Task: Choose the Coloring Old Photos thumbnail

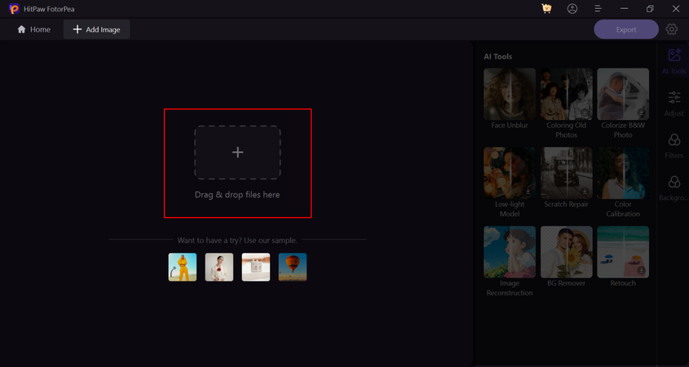Action: click(x=567, y=94)
